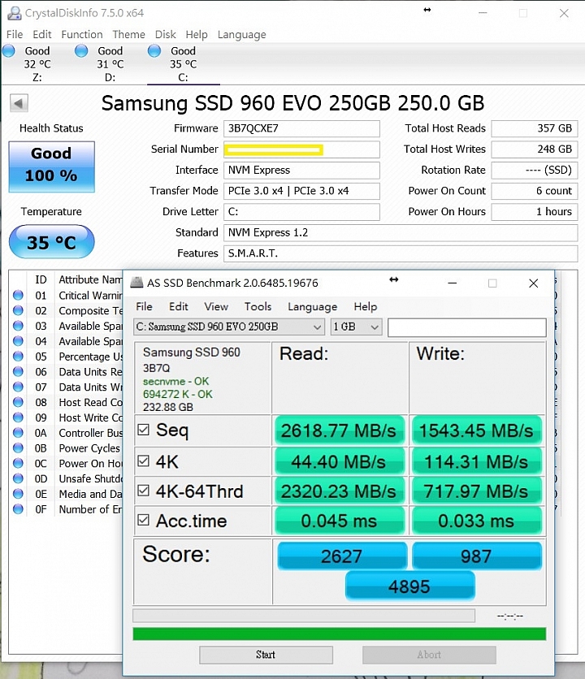Click the Seq read result 2618.77 MB/s
The width and height of the screenshot is (585, 679).
339,430
